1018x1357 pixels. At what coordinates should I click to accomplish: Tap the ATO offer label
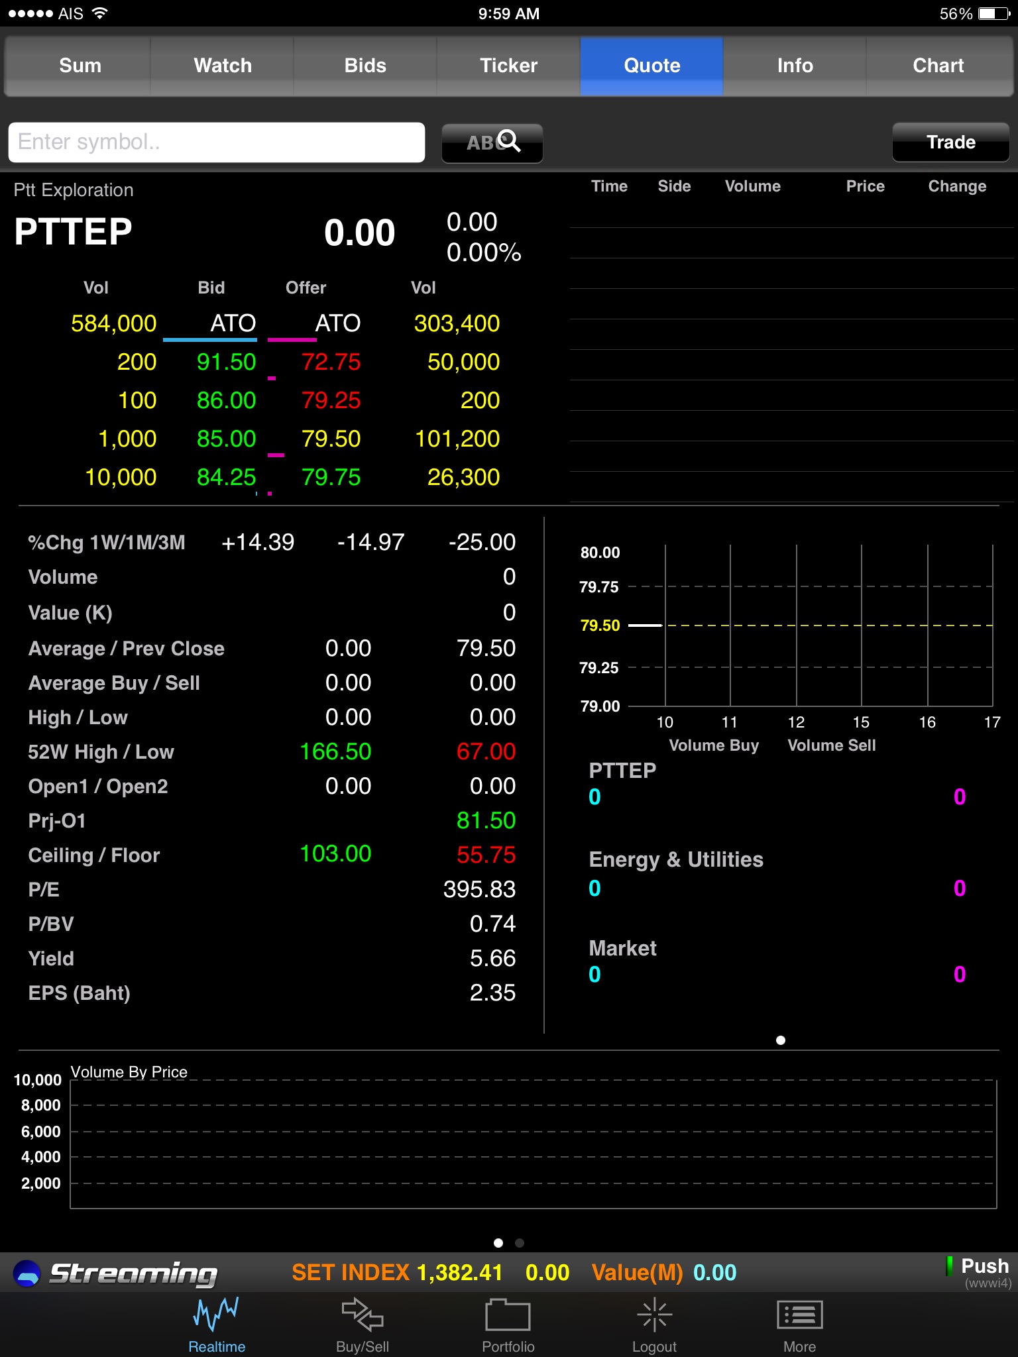337,323
